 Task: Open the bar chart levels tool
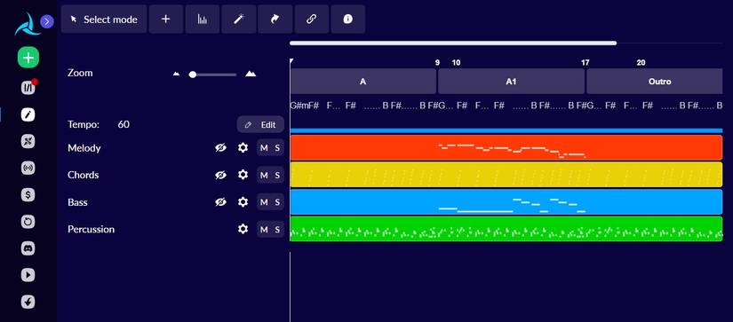[202, 20]
